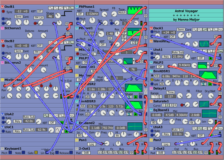224x160 pixels.
Task: Click the Saturate1 curve display
Action: 204,104
